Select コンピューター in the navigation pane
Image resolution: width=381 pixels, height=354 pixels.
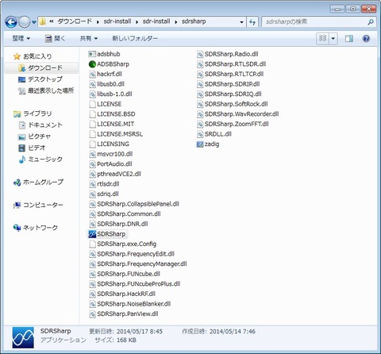click(38, 205)
